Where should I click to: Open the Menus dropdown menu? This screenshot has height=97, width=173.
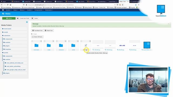pyautogui.click(x=22, y=10)
